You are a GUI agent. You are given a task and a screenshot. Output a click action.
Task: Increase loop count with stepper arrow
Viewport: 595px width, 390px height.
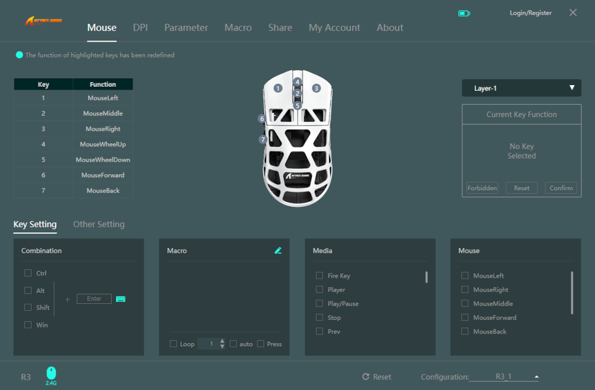[x=223, y=341]
